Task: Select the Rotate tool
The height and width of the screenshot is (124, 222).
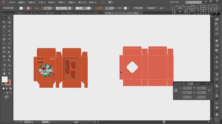Action: [x=4, y=44]
